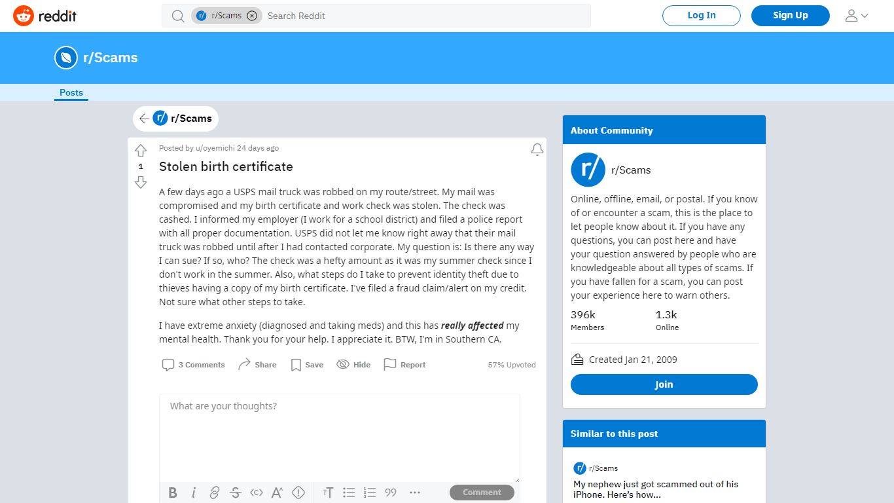Toggle post notifications bell
The width and height of the screenshot is (894, 503).
[537, 150]
